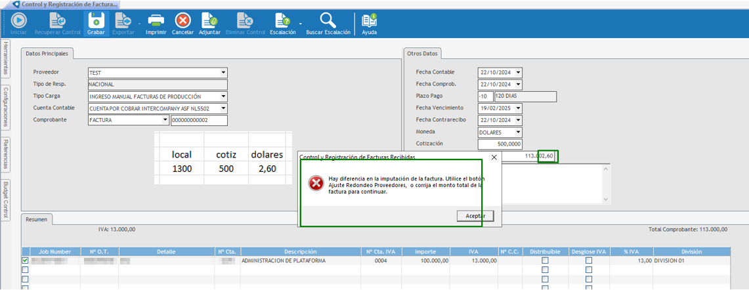The image size is (749, 290).
Task: Click the Eliminar Control icon
Action: [x=245, y=20]
